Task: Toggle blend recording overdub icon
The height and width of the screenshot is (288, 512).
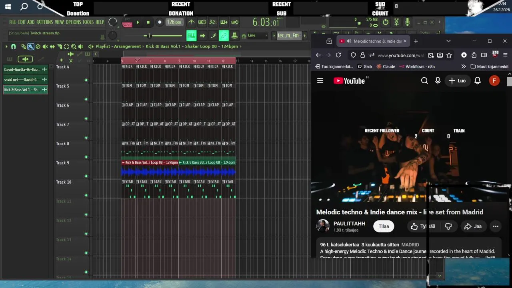Action: tap(224, 22)
